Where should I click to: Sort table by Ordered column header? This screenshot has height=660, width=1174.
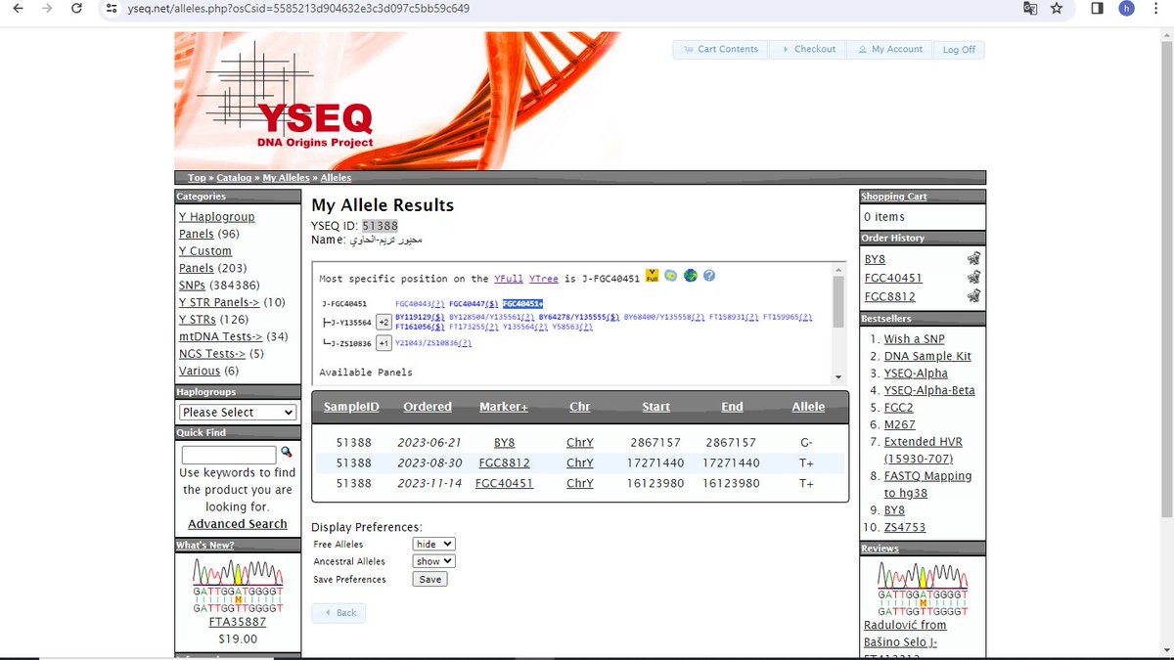tap(428, 407)
